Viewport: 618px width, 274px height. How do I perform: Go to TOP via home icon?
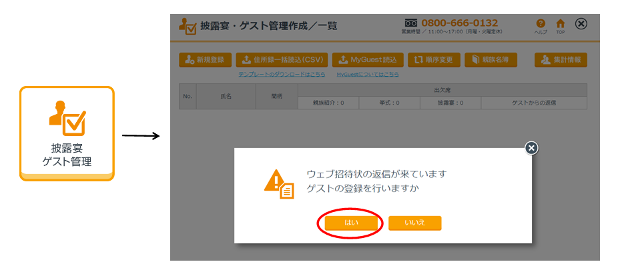[x=561, y=23]
